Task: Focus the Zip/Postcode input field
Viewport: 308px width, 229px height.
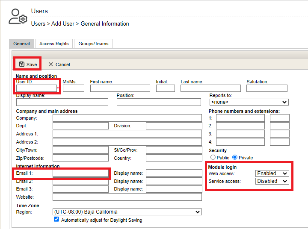Action: point(80,158)
